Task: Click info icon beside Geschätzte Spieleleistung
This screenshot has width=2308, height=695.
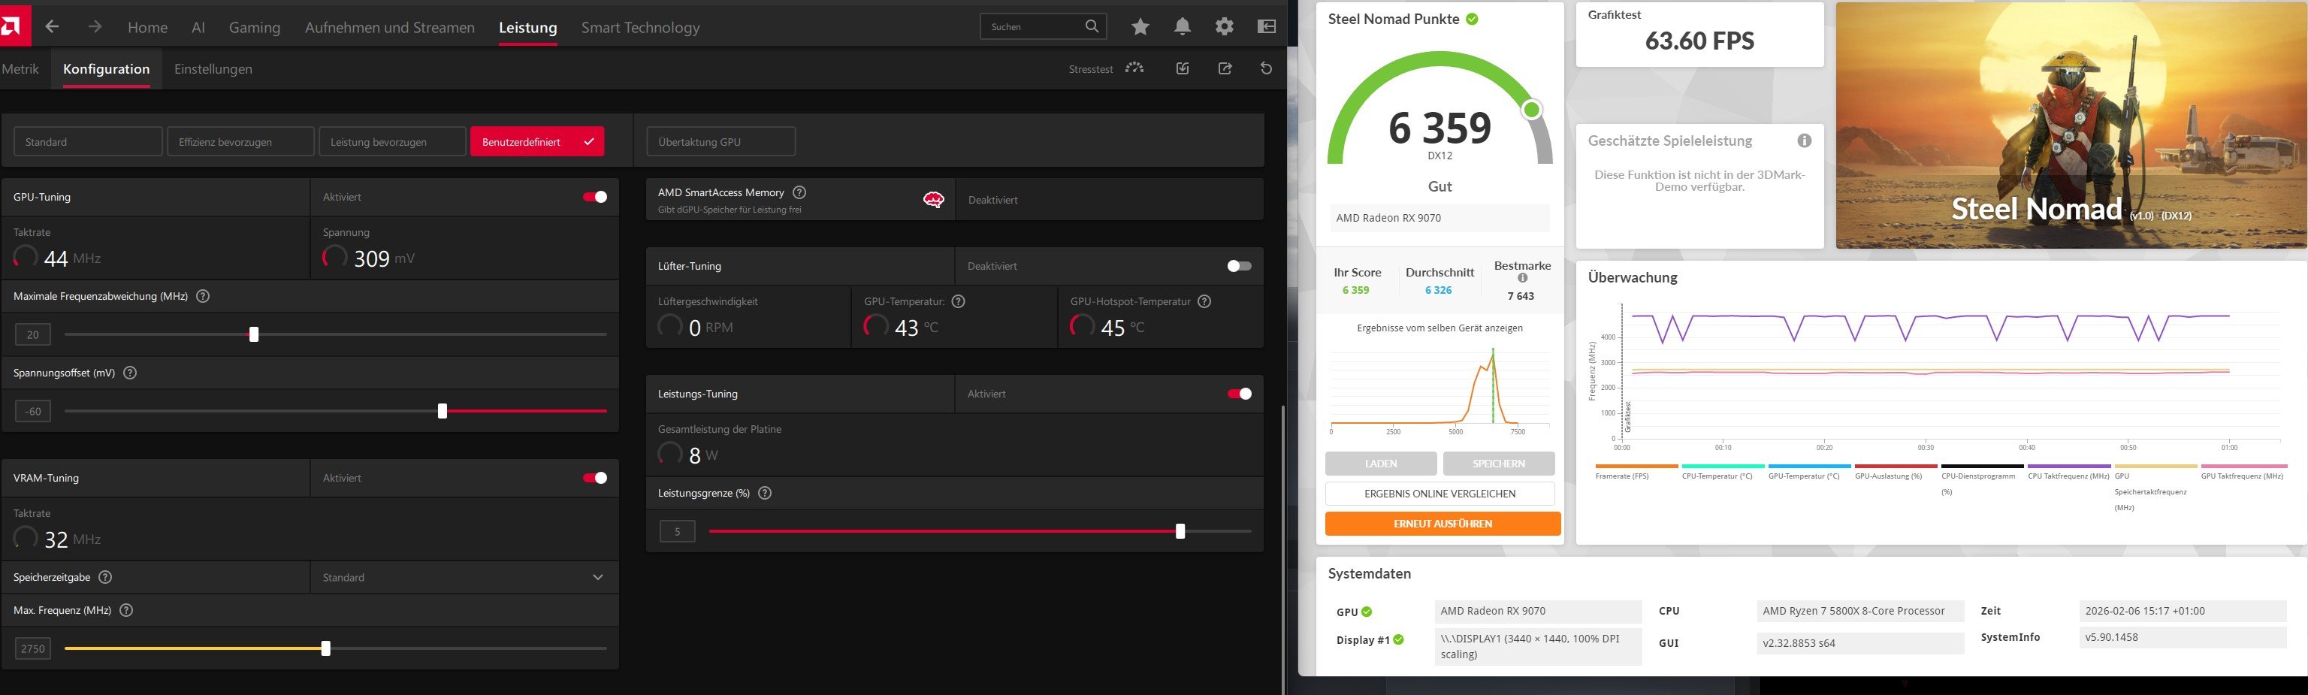Action: 1805,141
